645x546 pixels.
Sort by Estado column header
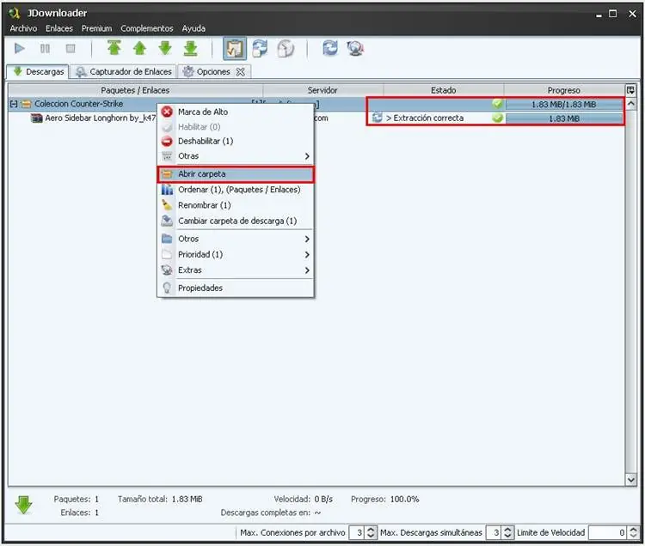click(x=444, y=90)
